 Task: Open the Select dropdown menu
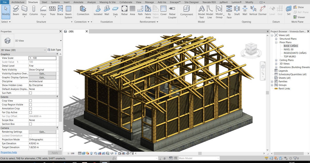pyautogui.click(x=10, y=22)
